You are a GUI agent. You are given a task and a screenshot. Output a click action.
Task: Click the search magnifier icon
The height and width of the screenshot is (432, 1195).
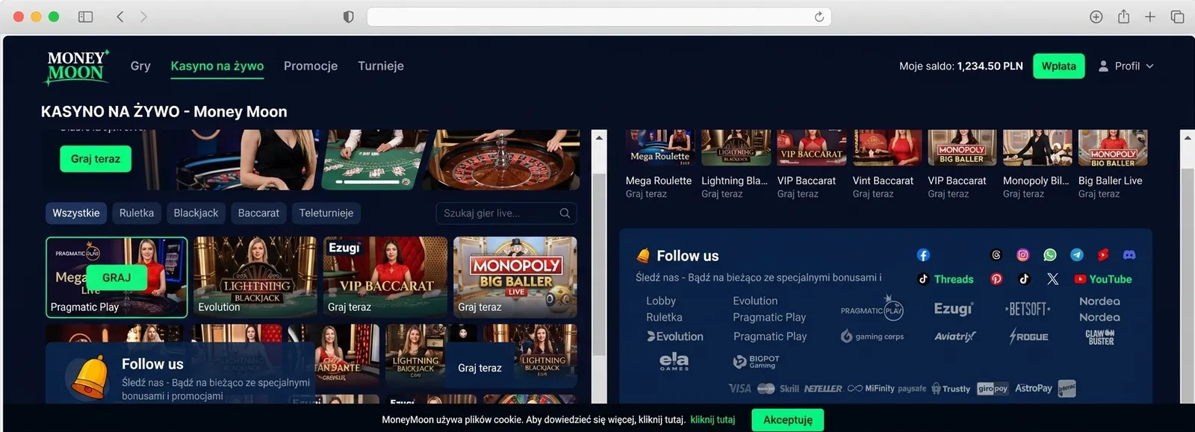click(x=565, y=213)
